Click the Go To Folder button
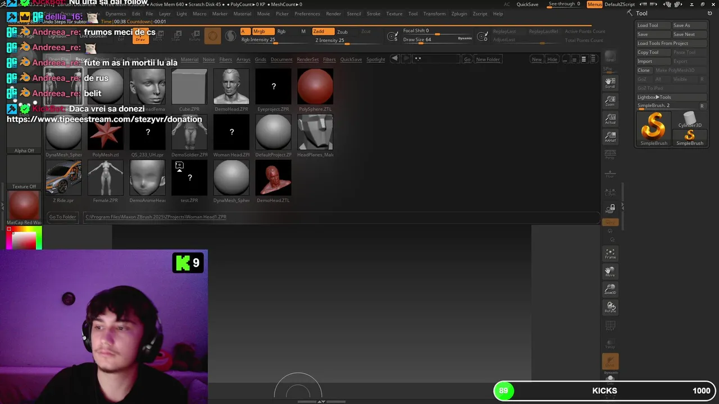The image size is (719, 404). pos(62,217)
